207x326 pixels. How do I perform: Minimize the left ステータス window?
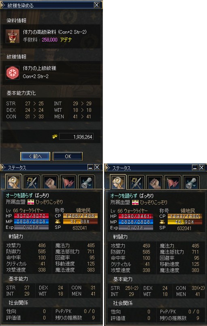[x=91, y=167]
